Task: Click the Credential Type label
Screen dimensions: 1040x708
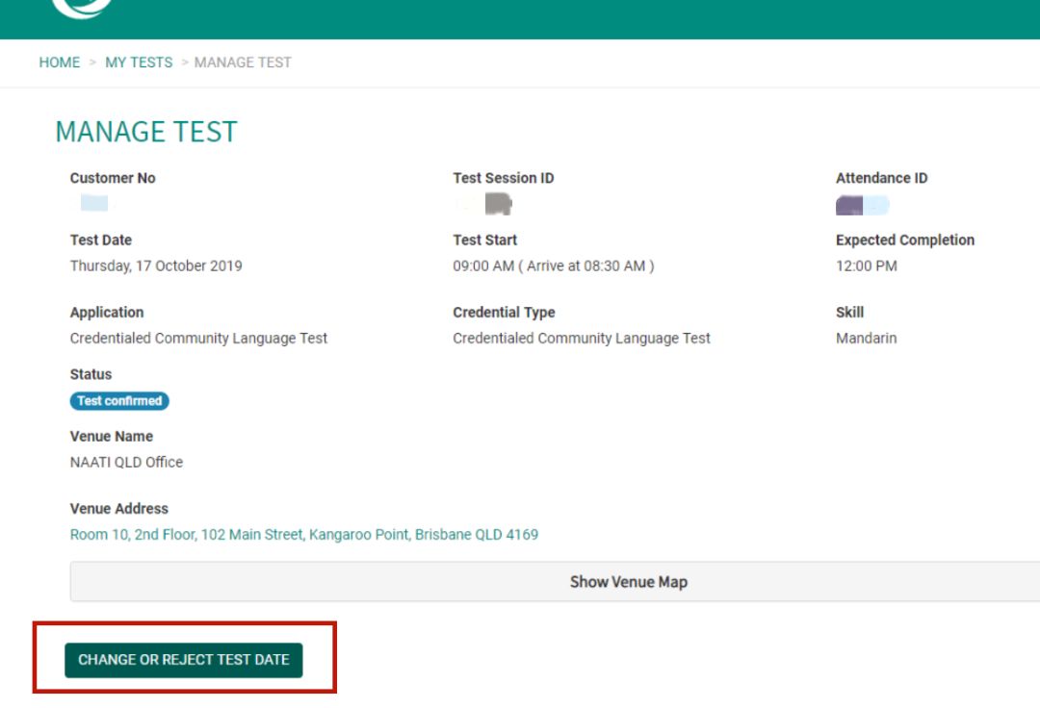Action: coord(504,312)
